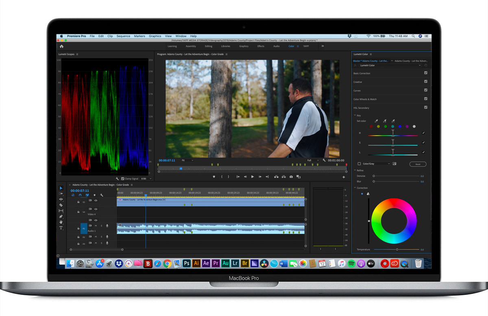Open the Fit zoom level dropdown

[187, 160]
